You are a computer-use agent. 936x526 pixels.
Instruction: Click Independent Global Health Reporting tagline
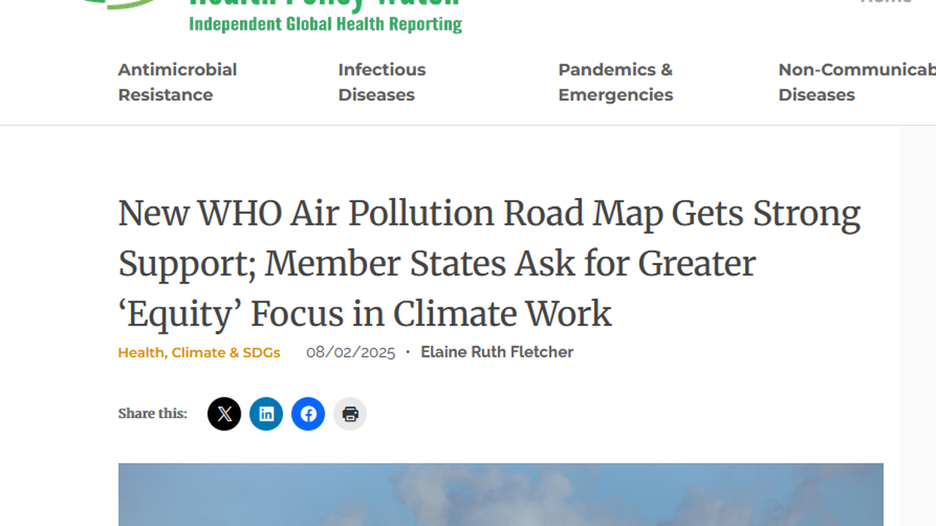click(325, 24)
